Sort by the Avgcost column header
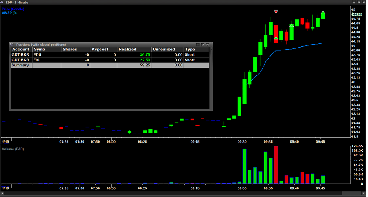Screen dimensions: 368x197 coord(103,50)
